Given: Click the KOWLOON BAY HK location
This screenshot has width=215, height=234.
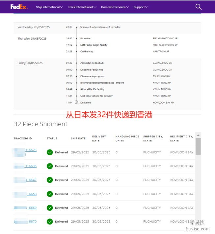Looking at the screenshot, I should 163,103.
